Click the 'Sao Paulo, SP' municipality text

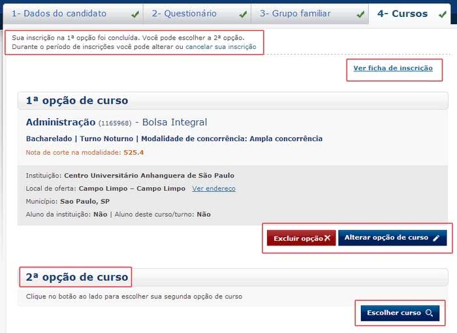pyautogui.click(x=85, y=202)
